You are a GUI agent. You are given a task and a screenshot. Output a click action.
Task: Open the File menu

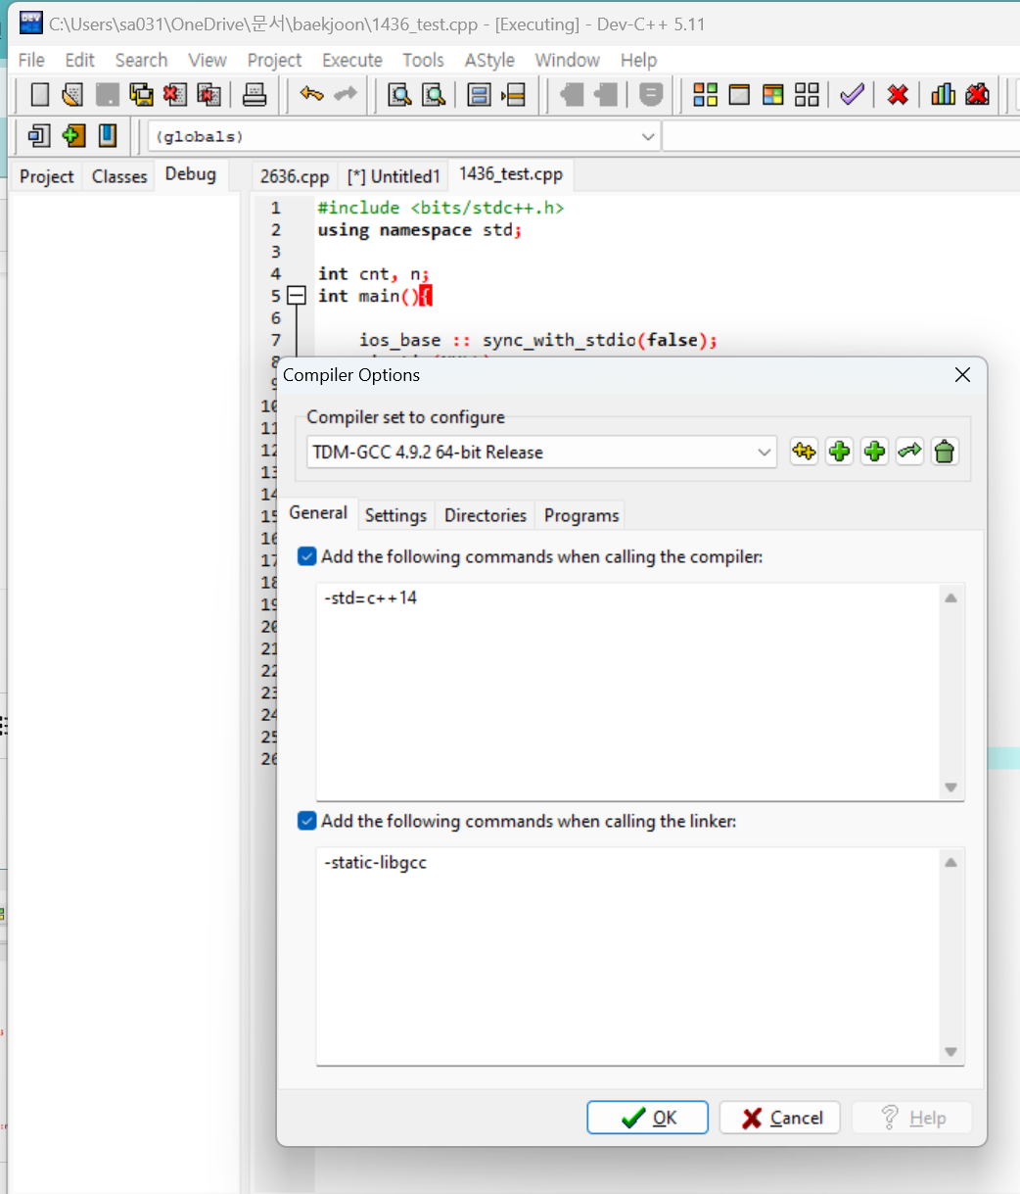coord(31,60)
